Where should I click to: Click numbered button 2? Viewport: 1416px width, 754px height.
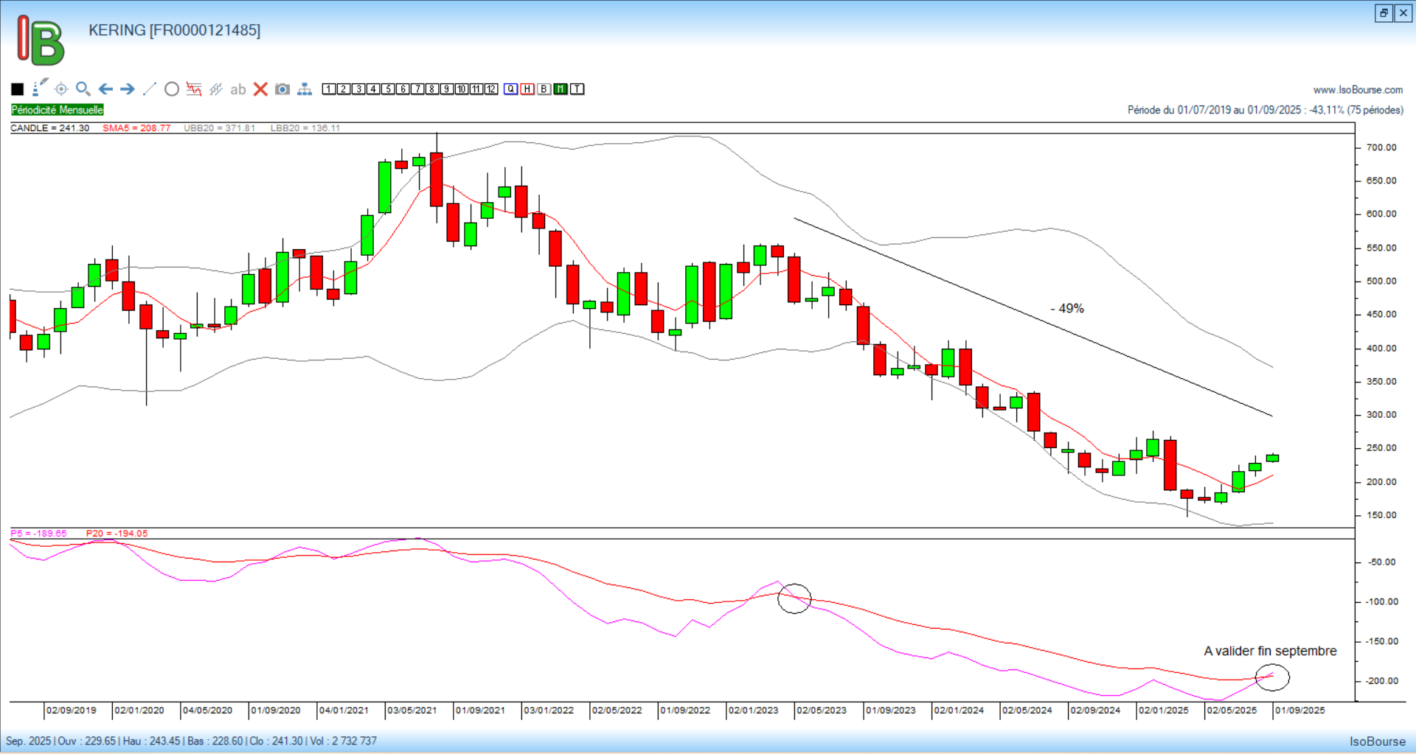344,89
